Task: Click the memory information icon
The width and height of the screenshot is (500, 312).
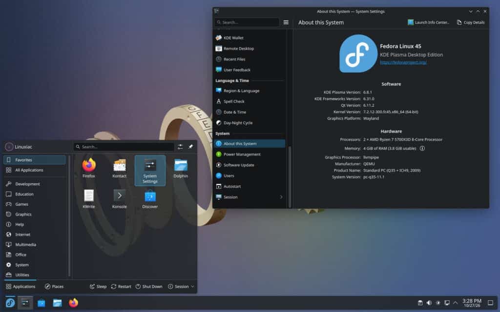Action: (422, 148)
